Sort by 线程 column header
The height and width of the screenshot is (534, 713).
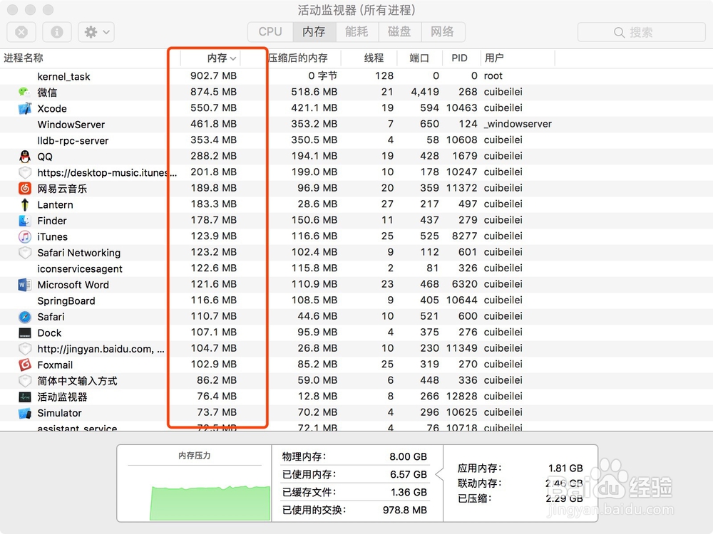coord(374,58)
